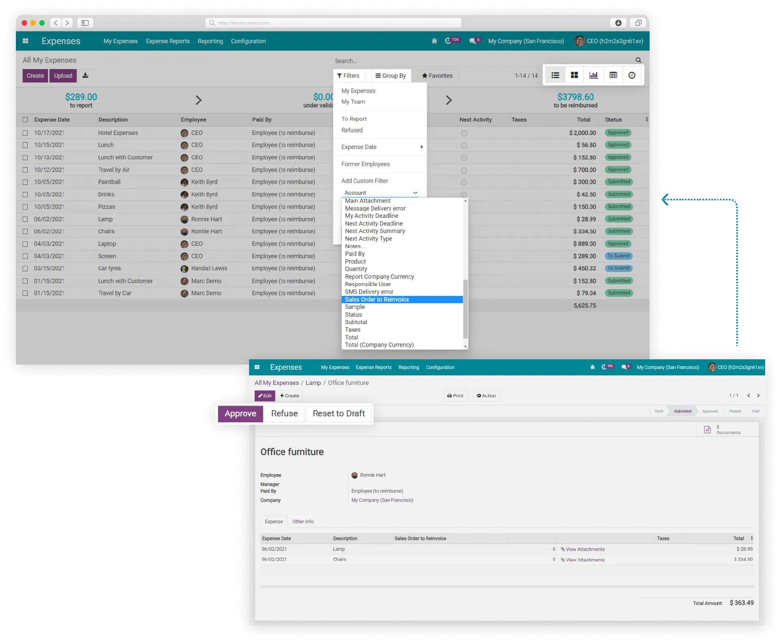This screenshot has height=643, width=781.
Task: Open activities clock icon with 106 badge
Action: pos(452,41)
